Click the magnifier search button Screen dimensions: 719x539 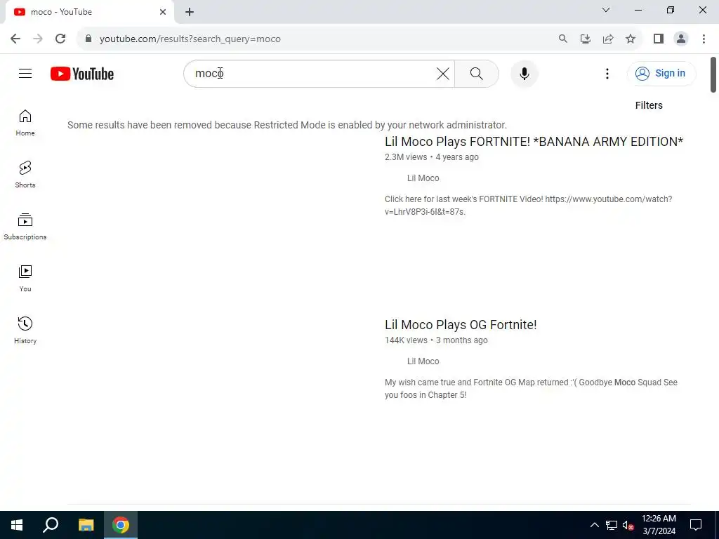click(477, 73)
